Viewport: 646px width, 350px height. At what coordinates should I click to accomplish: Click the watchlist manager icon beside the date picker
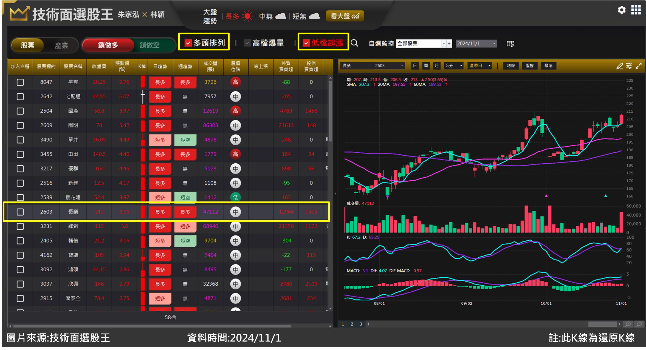pyautogui.click(x=510, y=44)
